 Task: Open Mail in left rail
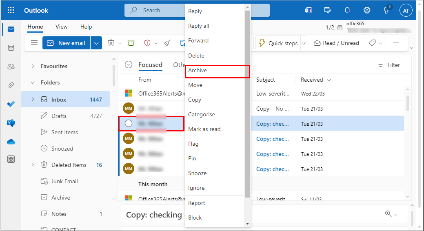(x=11, y=29)
